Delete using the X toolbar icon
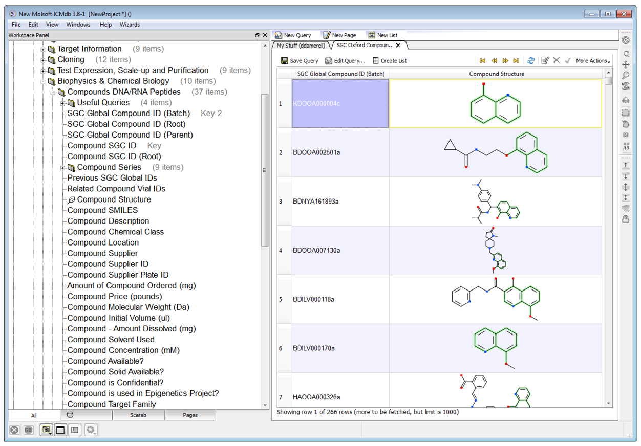Screen dimensions: 641x446 point(557,61)
